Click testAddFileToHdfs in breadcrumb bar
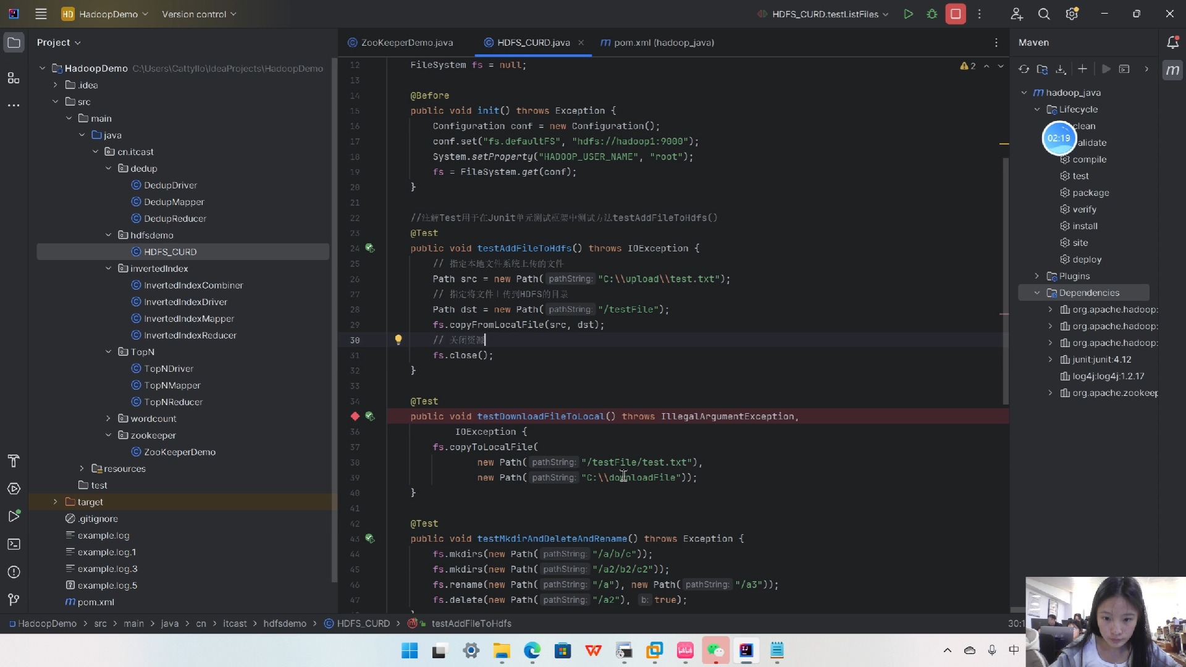Screen dimensions: 1186x667 471,624
